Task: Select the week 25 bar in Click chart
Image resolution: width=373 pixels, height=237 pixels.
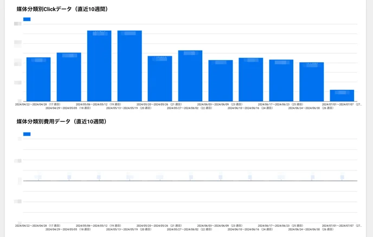Action: (281, 81)
